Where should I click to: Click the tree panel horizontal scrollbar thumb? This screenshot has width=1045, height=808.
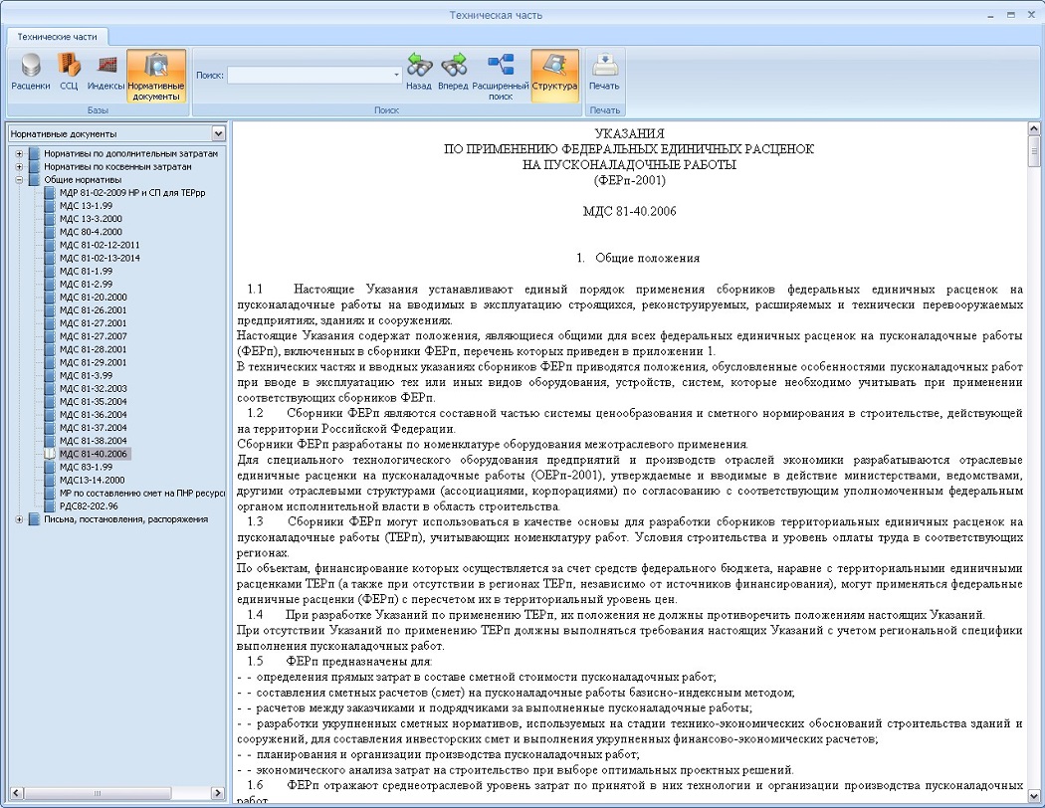(x=98, y=793)
